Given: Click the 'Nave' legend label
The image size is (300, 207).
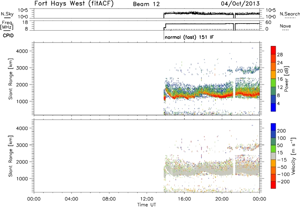Looking at the screenshot, I should [285, 26].
